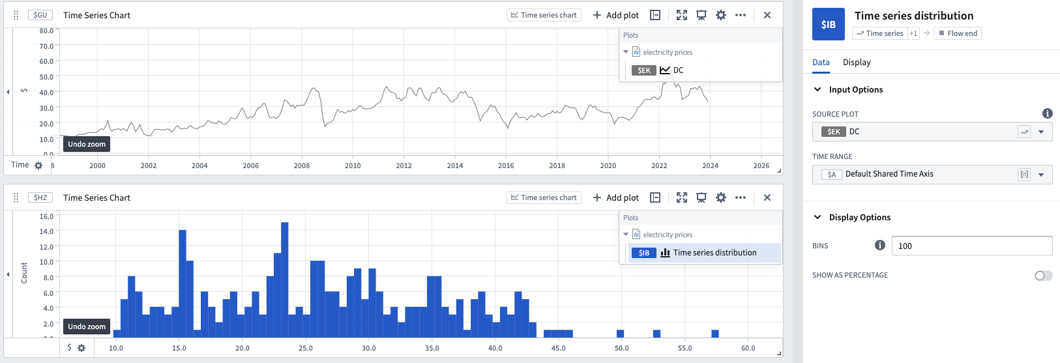Collapse left axis arrow on $GU chart
This screenshot has height=363, width=1060.
[x=8, y=92]
